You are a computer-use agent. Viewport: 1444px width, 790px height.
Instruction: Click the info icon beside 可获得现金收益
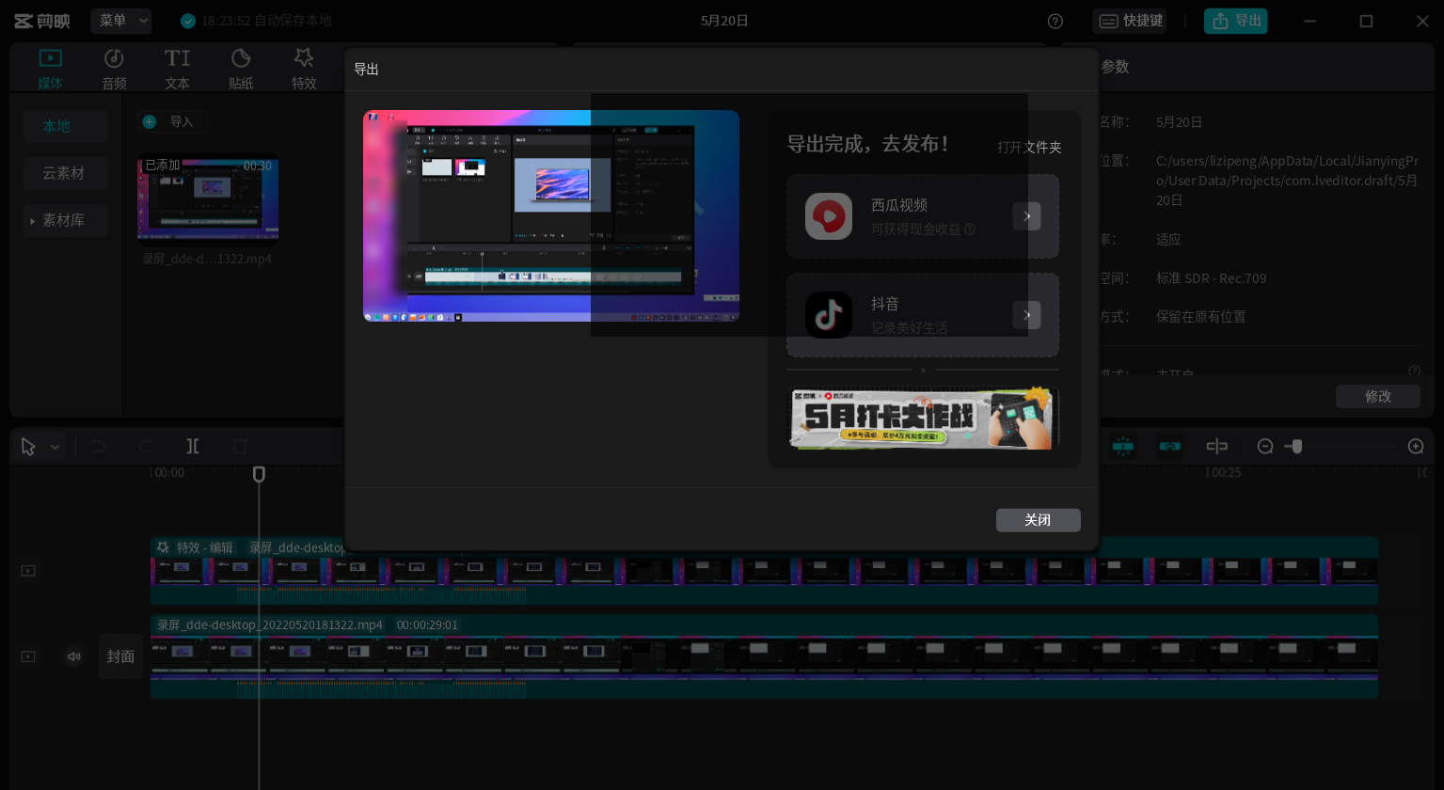click(970, 229)
